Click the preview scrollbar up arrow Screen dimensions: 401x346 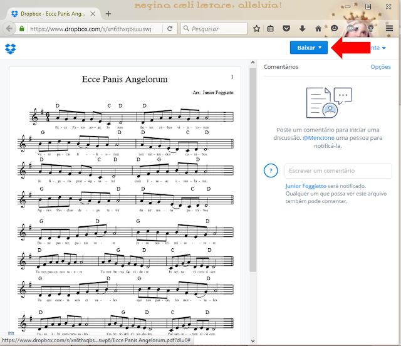253,63
